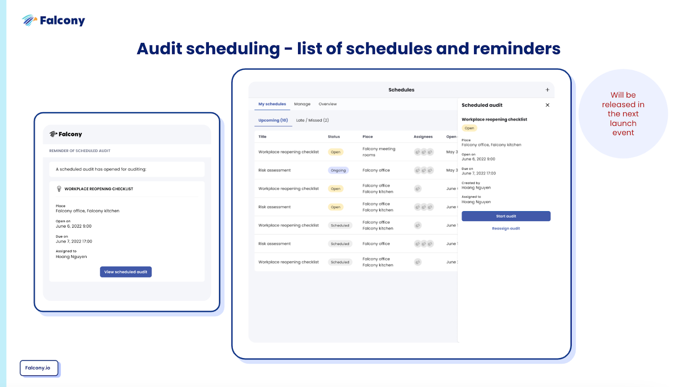Screen dimensions: 692x387
Task: Click 'June 6, 2022 9:00' in reminder email
Action: [74, 226]
